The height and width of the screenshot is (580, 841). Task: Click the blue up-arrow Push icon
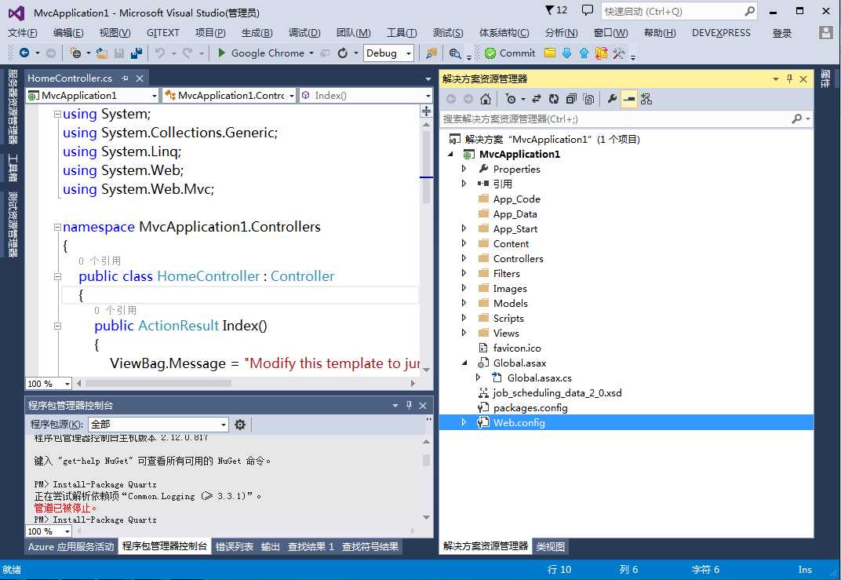[584, 53]
